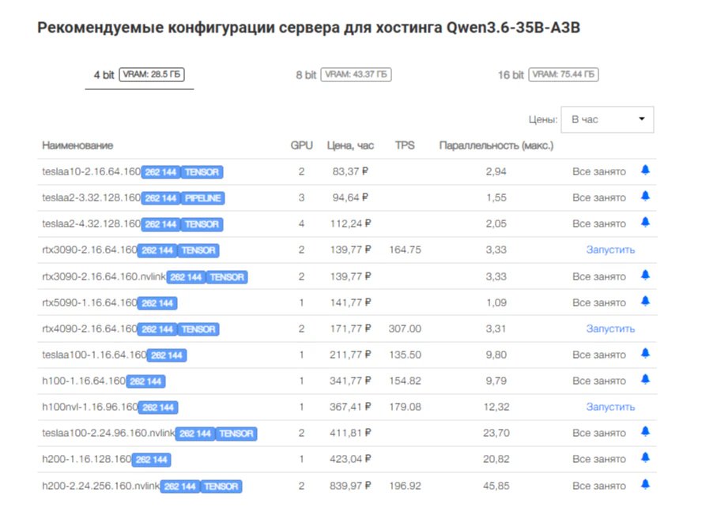Select the name teslaa2-4.32.128.160
Screen dimensions: 717x526
[92, 224]
